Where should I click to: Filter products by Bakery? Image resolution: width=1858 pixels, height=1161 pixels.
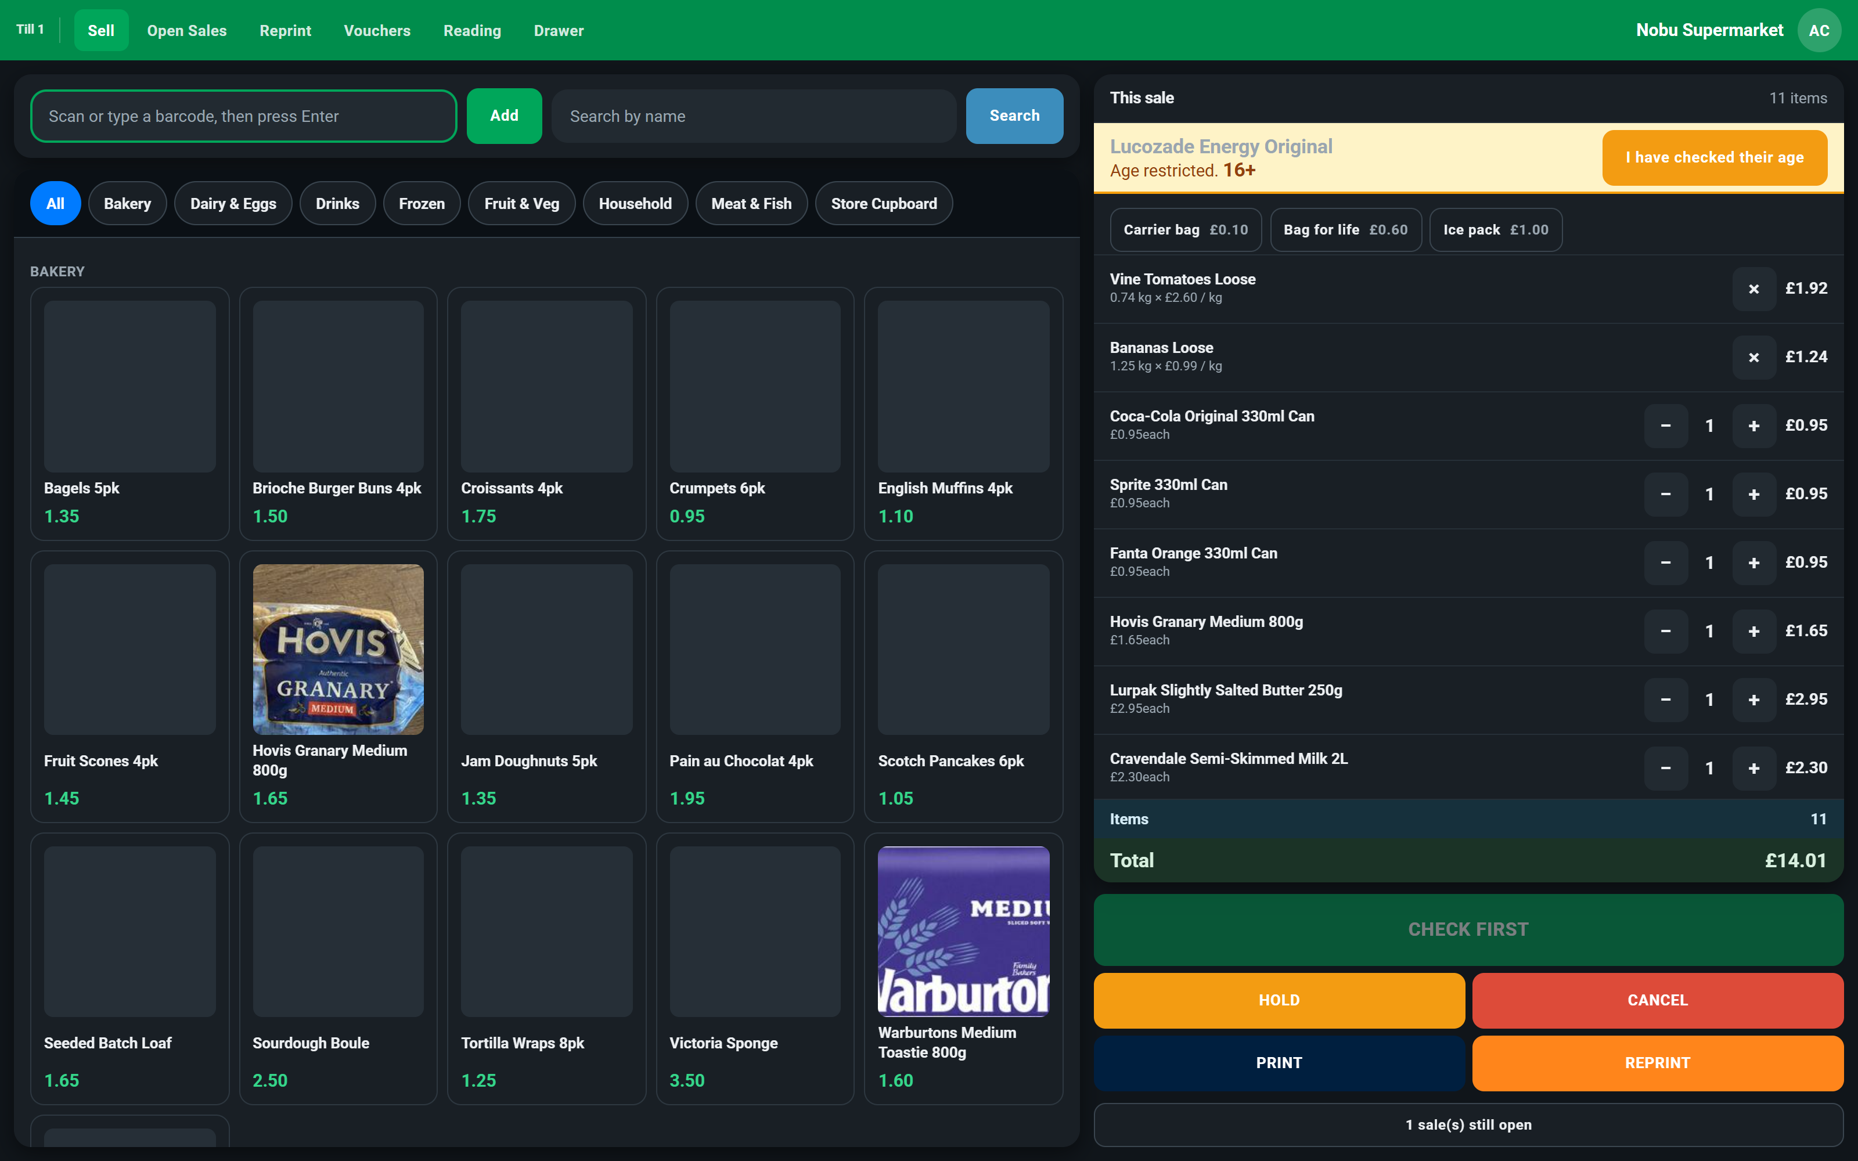(x=128, y=204)
